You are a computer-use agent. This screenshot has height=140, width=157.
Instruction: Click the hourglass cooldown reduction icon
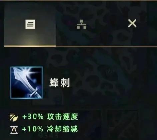pos(14,130)
